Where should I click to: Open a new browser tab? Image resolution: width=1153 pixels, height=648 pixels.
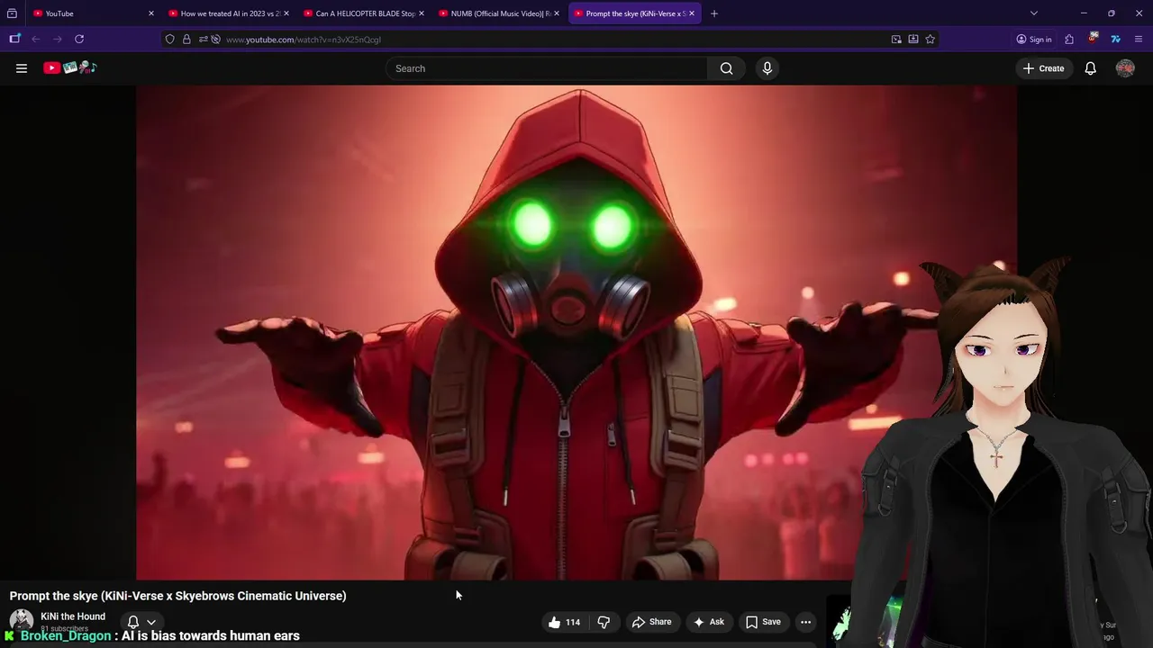[714, 13]
